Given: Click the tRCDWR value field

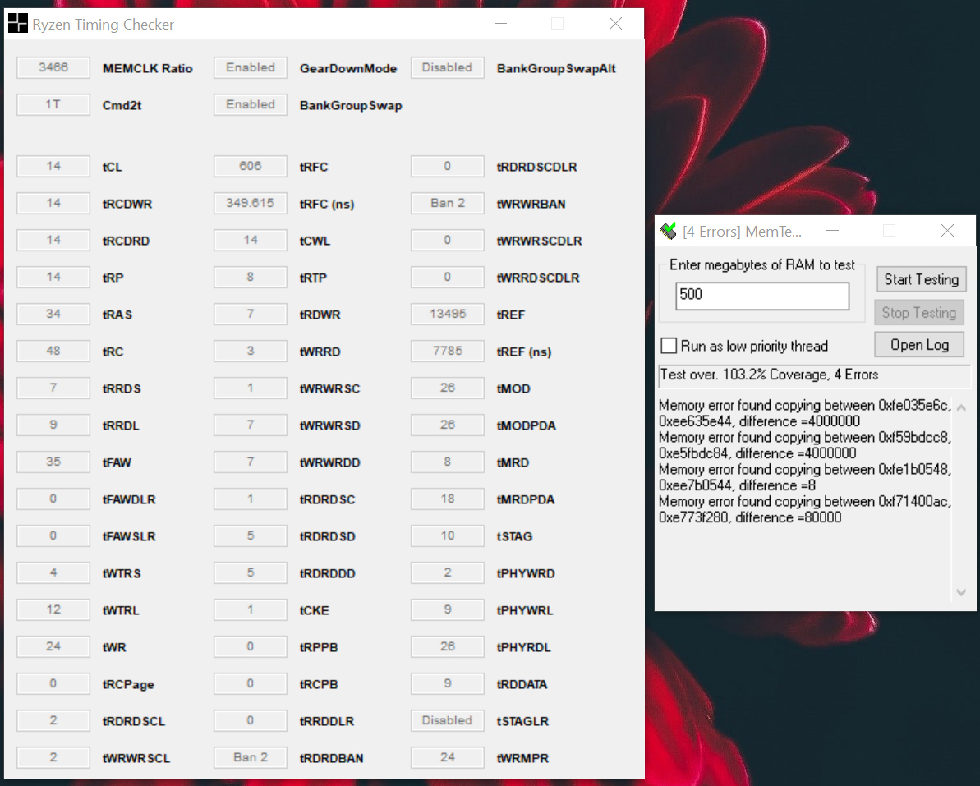Looking at the screenshot, I should (x=53, y=203).
